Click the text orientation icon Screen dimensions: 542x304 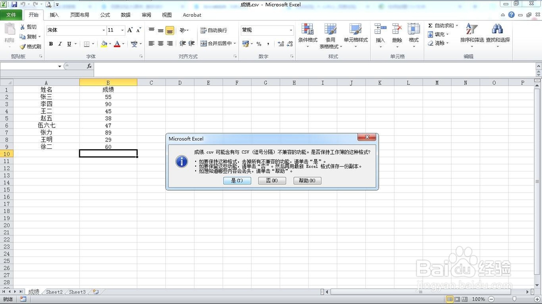[183, 30]
